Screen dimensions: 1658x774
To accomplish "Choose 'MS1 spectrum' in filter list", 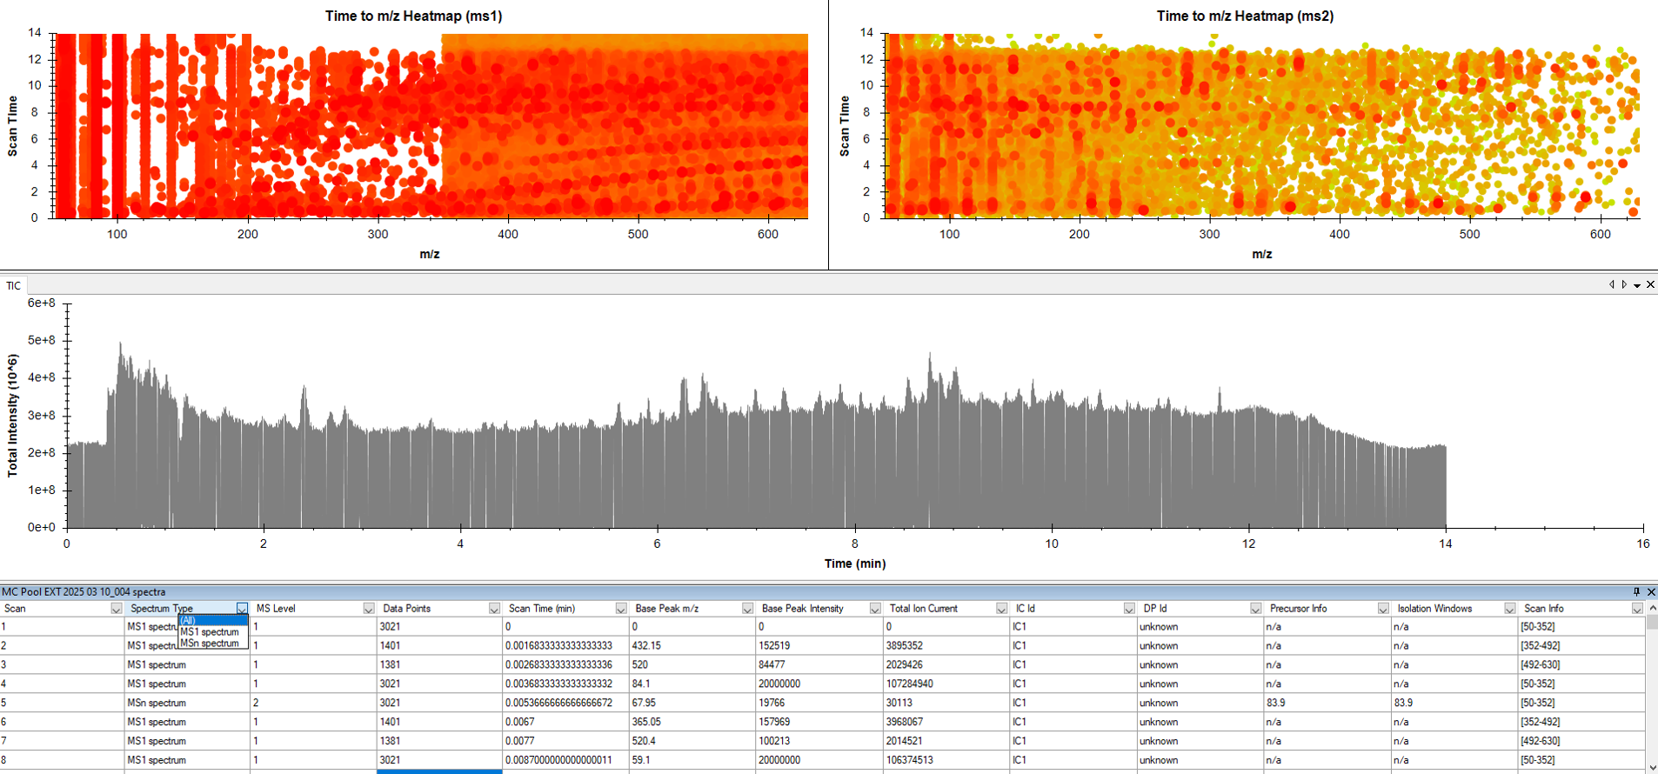I will point(210,632).
